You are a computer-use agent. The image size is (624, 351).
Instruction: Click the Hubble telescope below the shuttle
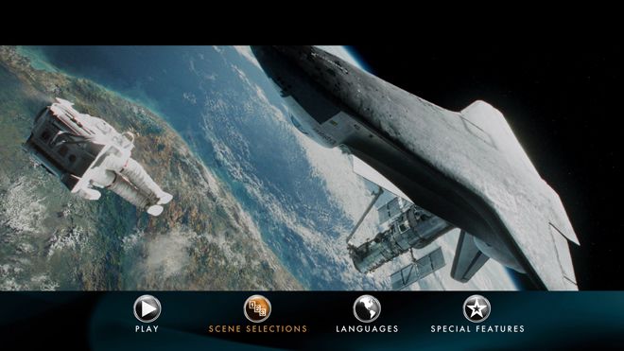pos(398,239)
